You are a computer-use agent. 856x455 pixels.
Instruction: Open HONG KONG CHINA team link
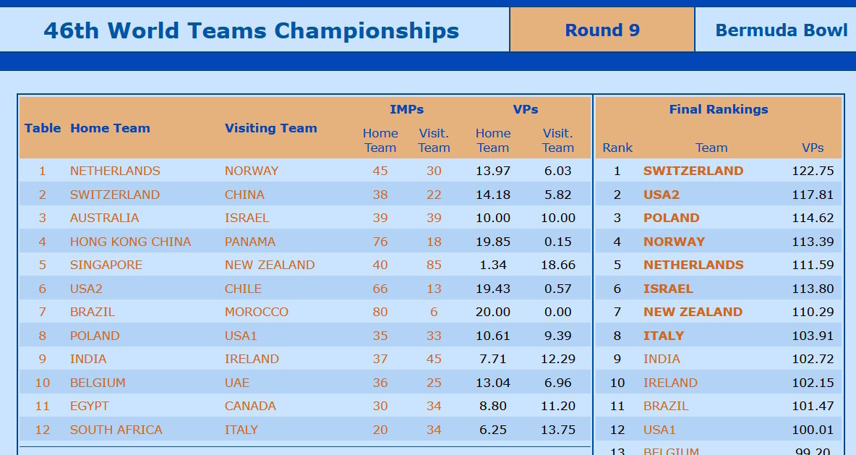click(130, 242)
